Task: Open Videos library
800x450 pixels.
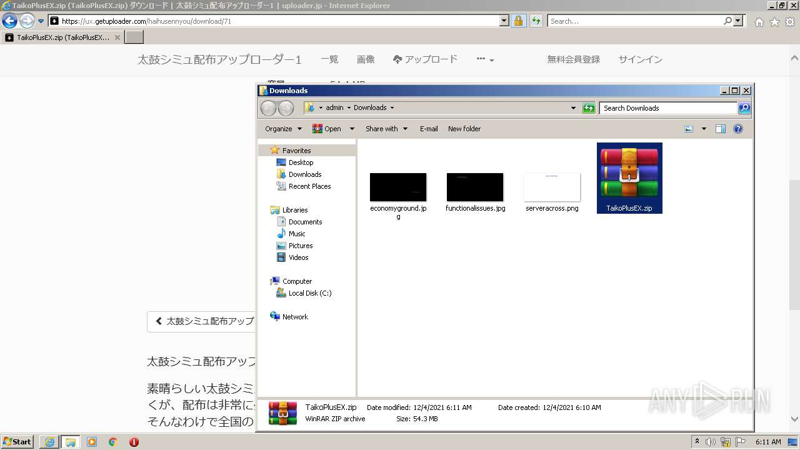Action: click(x=298, y=257)
